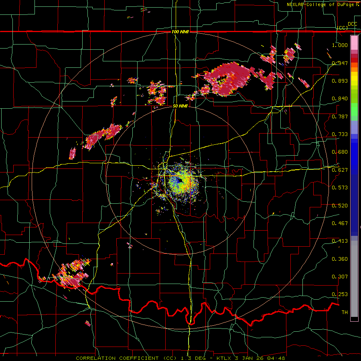361x361 pixels.
Task: Click the 0.893 color scale label
Action: (x=340, y=81)
